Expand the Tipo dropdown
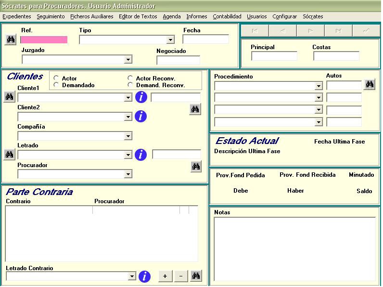Screen dimensions: 383x287 click(x=170, y=39)
